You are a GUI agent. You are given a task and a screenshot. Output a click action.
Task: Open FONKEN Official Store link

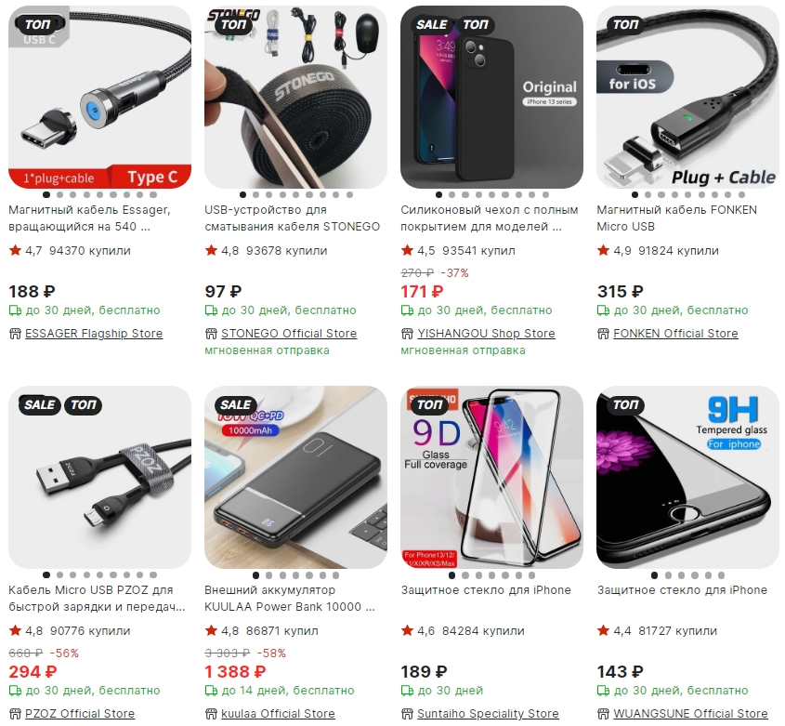(x=675, y=334)
